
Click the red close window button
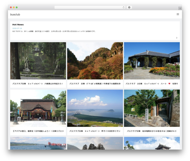[11, 8]
